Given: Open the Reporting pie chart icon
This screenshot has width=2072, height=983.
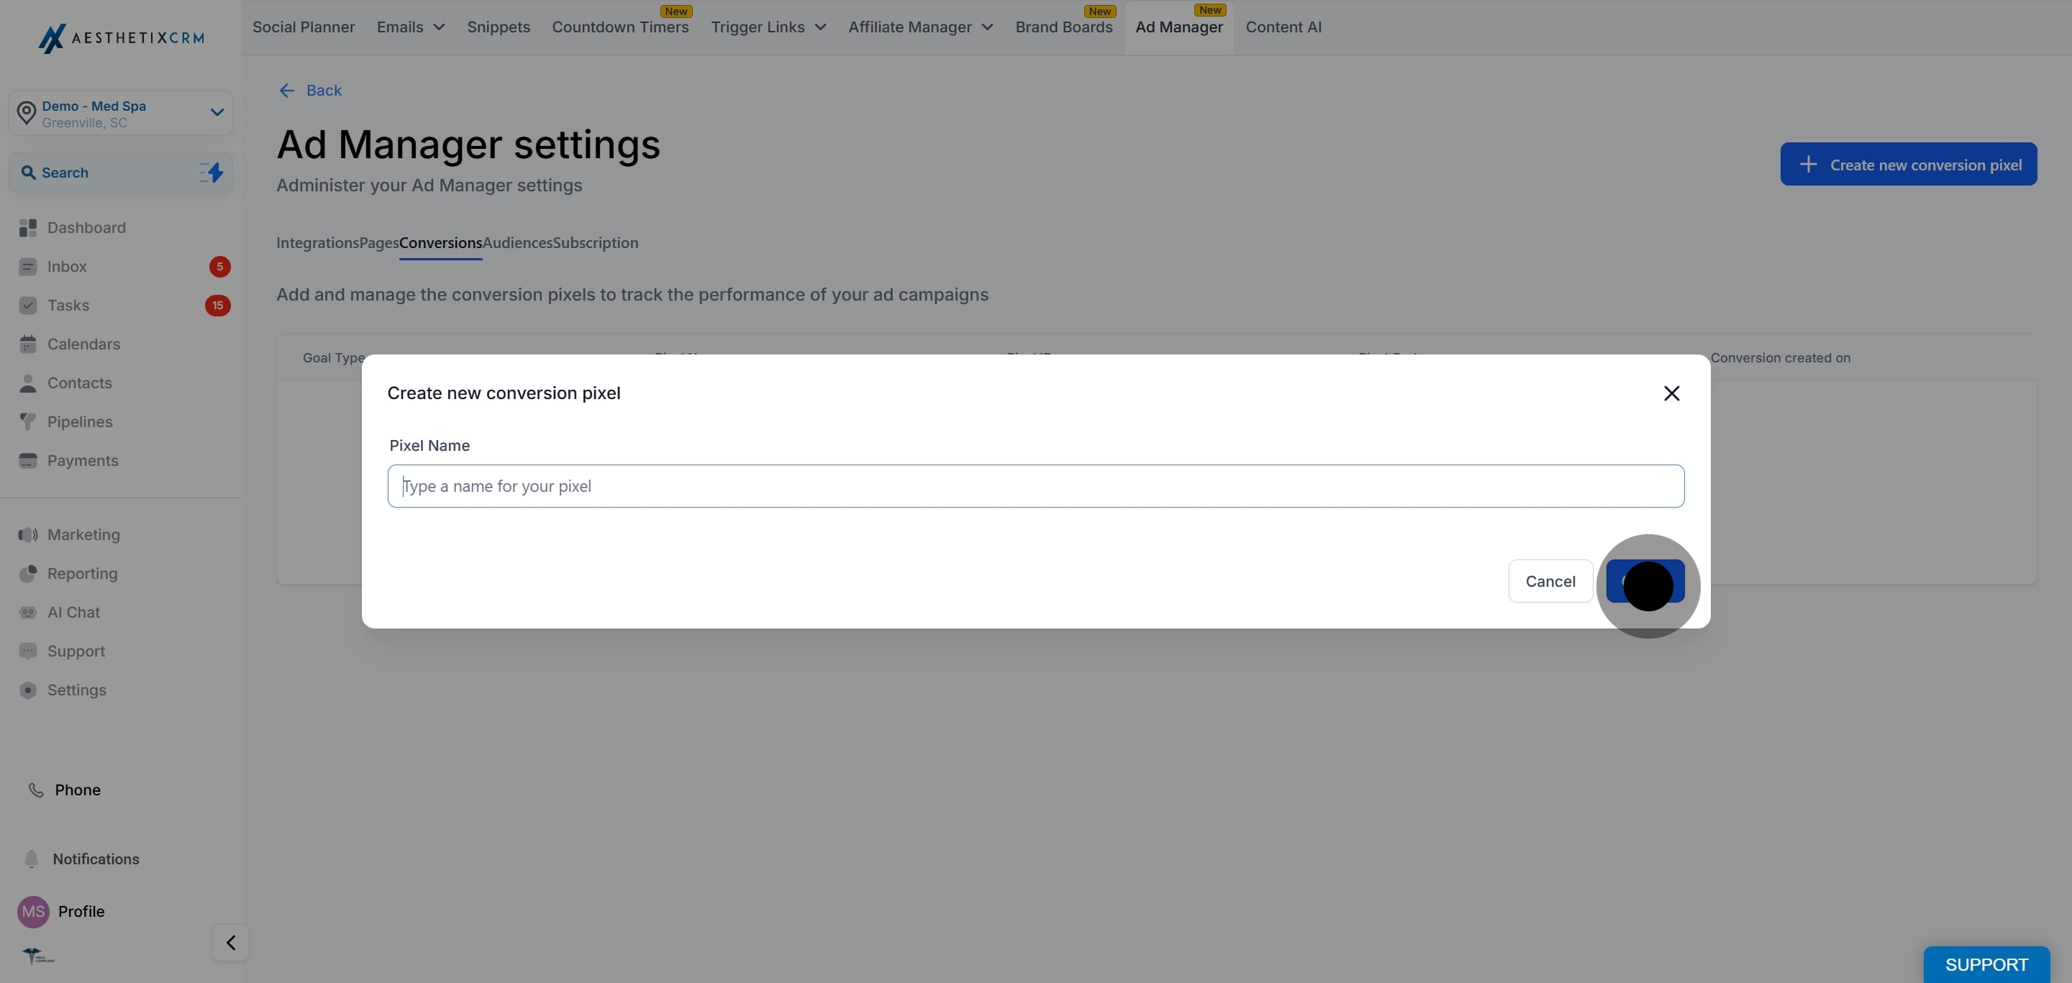Looking at the screenshot, I should click(x=28, y=574).
